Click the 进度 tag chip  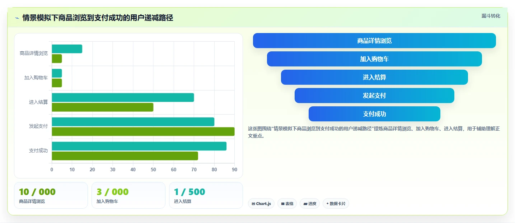click(310, 204)
